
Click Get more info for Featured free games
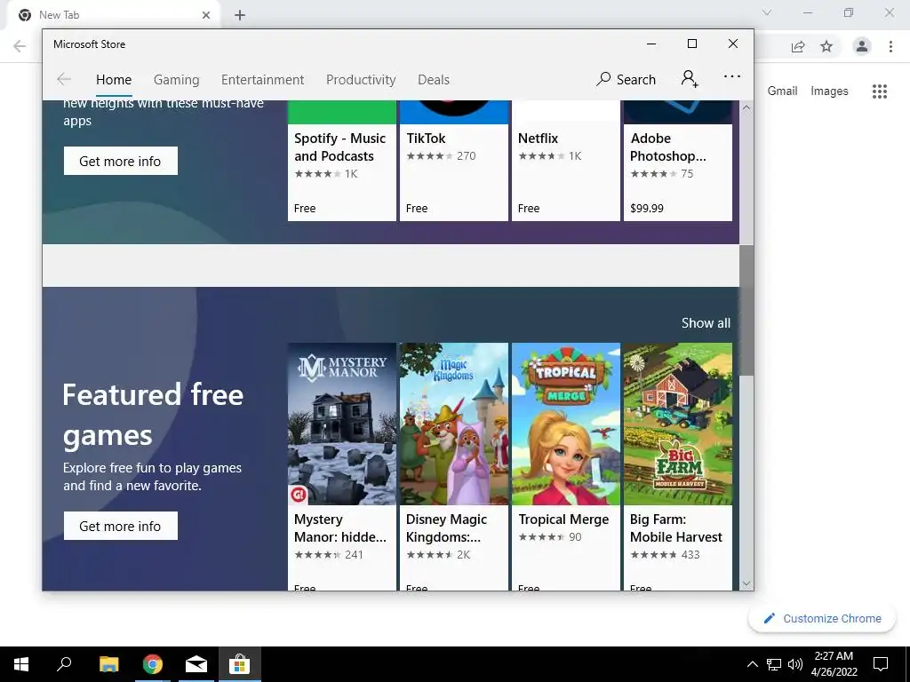pyautogui.click(x=121, y=526)
